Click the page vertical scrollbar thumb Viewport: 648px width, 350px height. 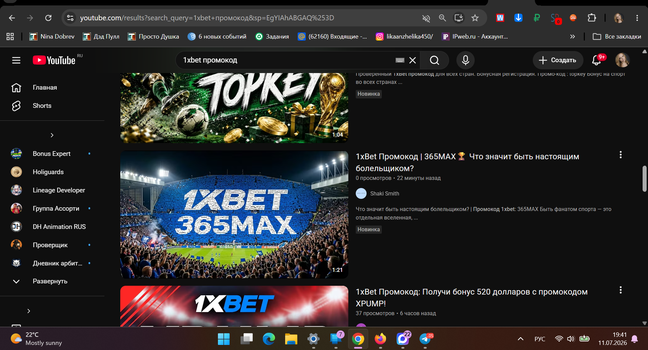pyautogui.click(x=644, y=179)
